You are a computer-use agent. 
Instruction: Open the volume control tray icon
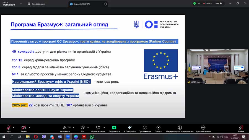(x=221, y=137)
